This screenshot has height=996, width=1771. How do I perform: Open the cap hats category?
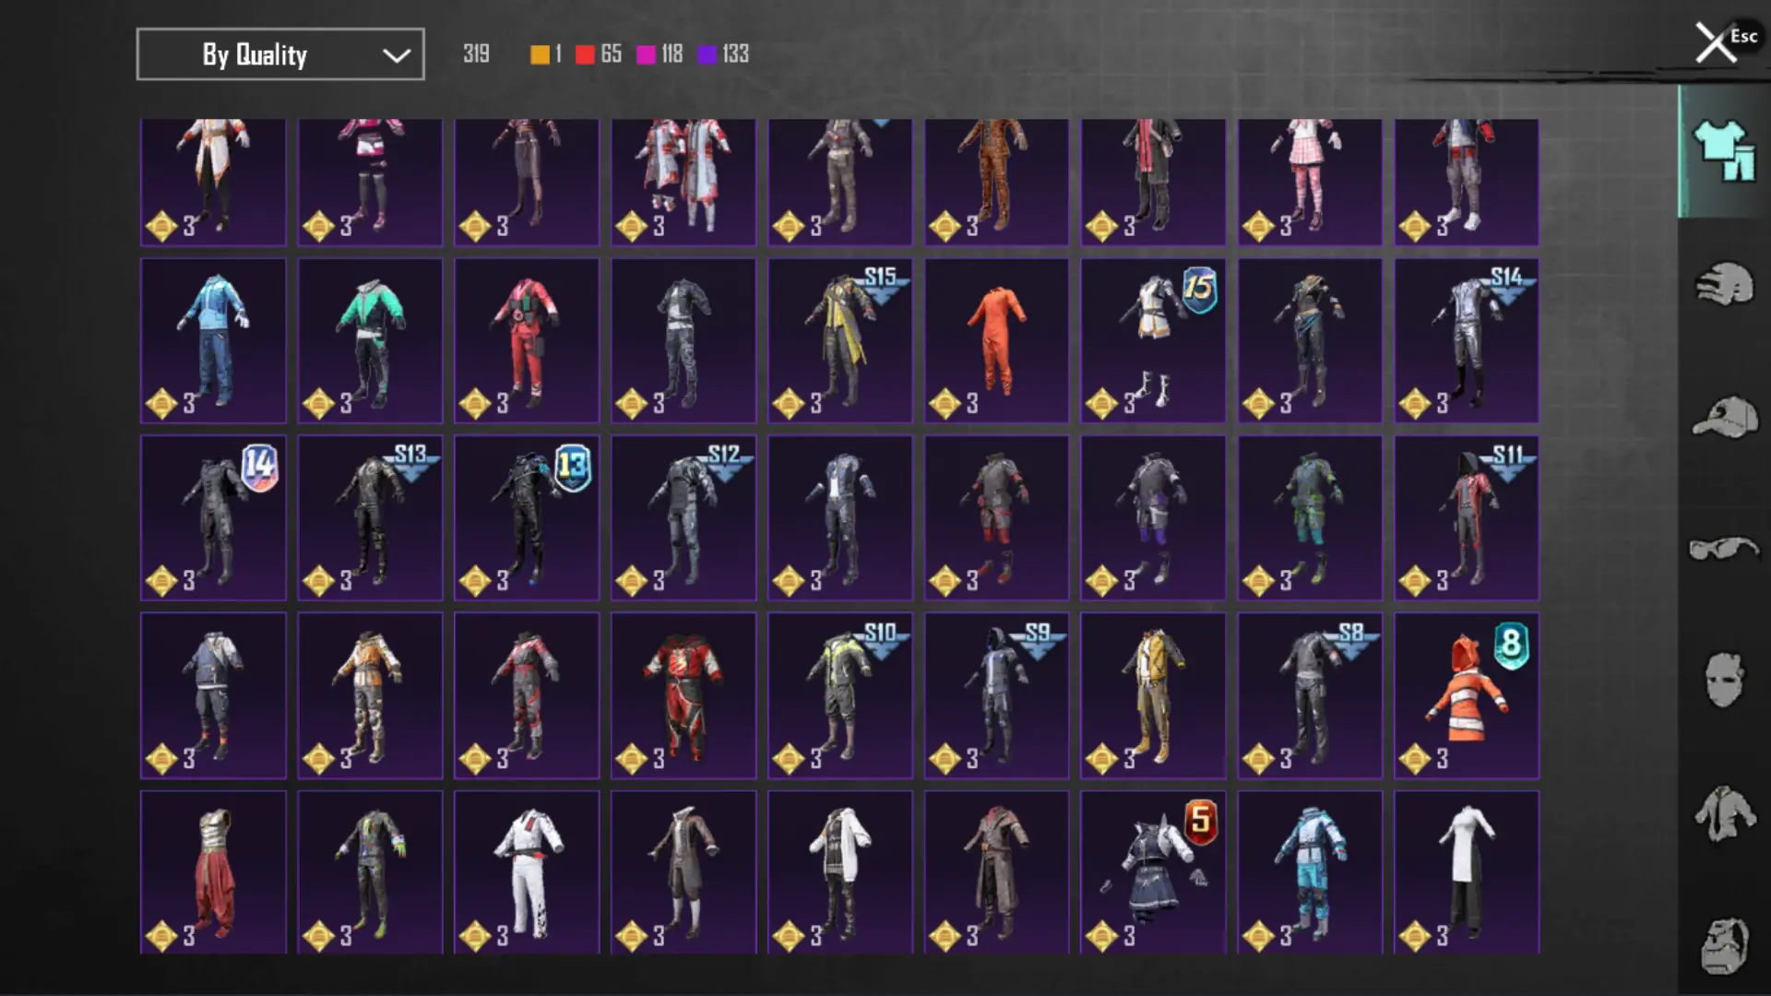[1723, 417]
